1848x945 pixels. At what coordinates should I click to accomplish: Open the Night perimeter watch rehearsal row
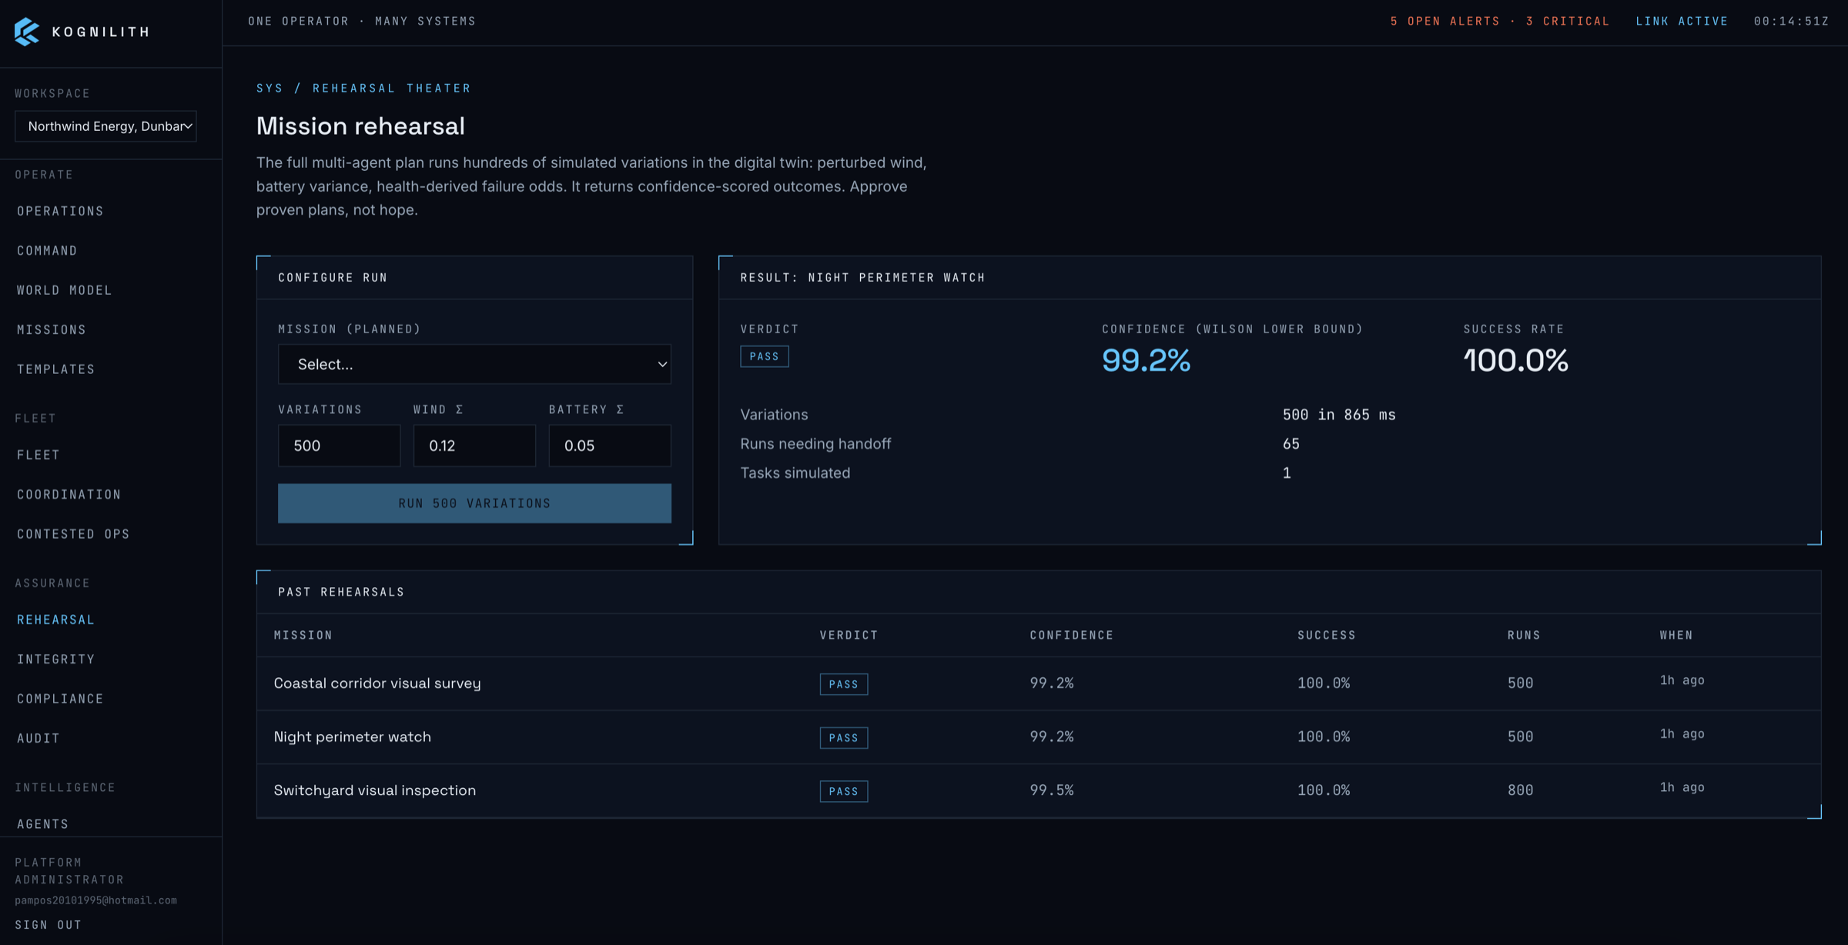click(x=1039, y=737)
